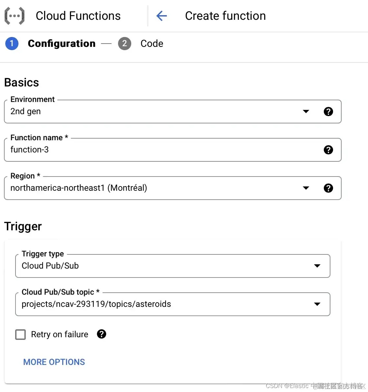Enable the Retry on failure checkbox
Viewport: 368px width, 392px height.
pos(20,335)
